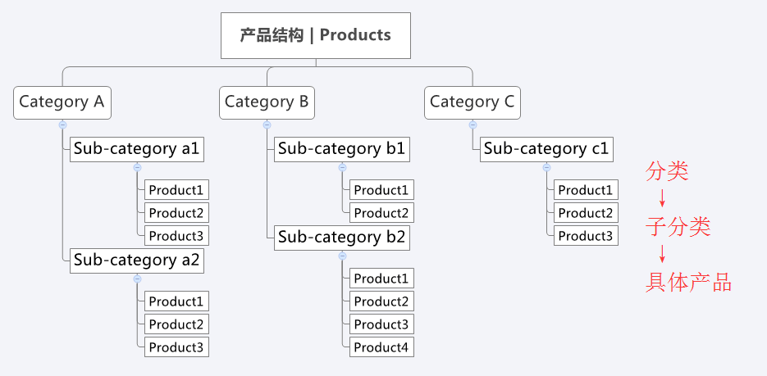This screenshot has width=767, height=376.
Task: Select the Sub-category b2 node
Action: [342, 238]
